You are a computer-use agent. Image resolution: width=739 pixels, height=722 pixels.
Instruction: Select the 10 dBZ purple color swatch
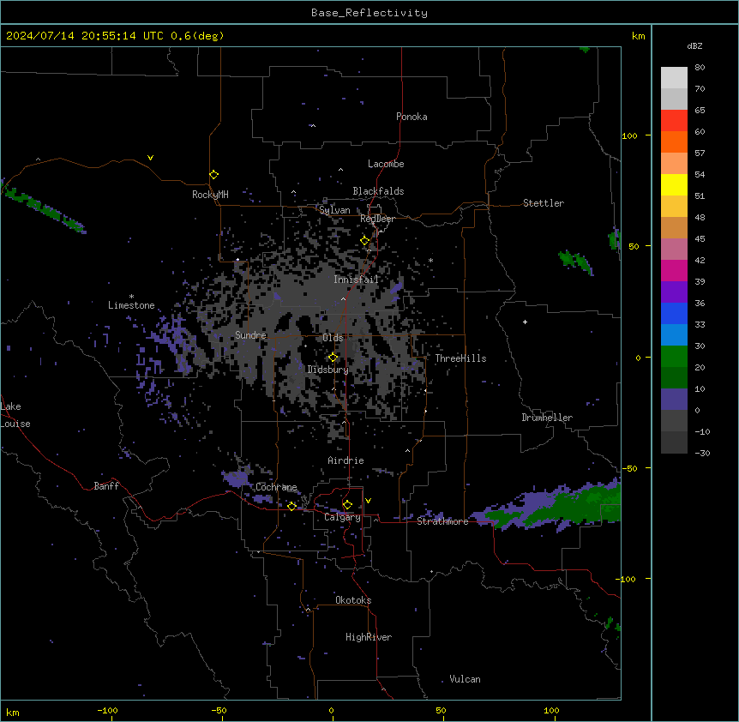674,400
